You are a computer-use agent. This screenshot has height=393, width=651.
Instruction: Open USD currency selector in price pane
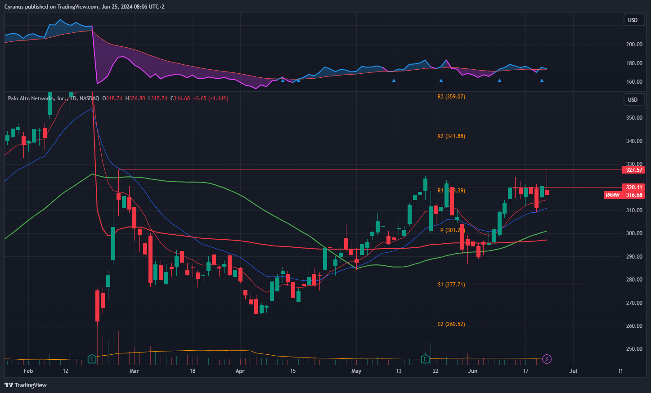[x=633, y=100]
